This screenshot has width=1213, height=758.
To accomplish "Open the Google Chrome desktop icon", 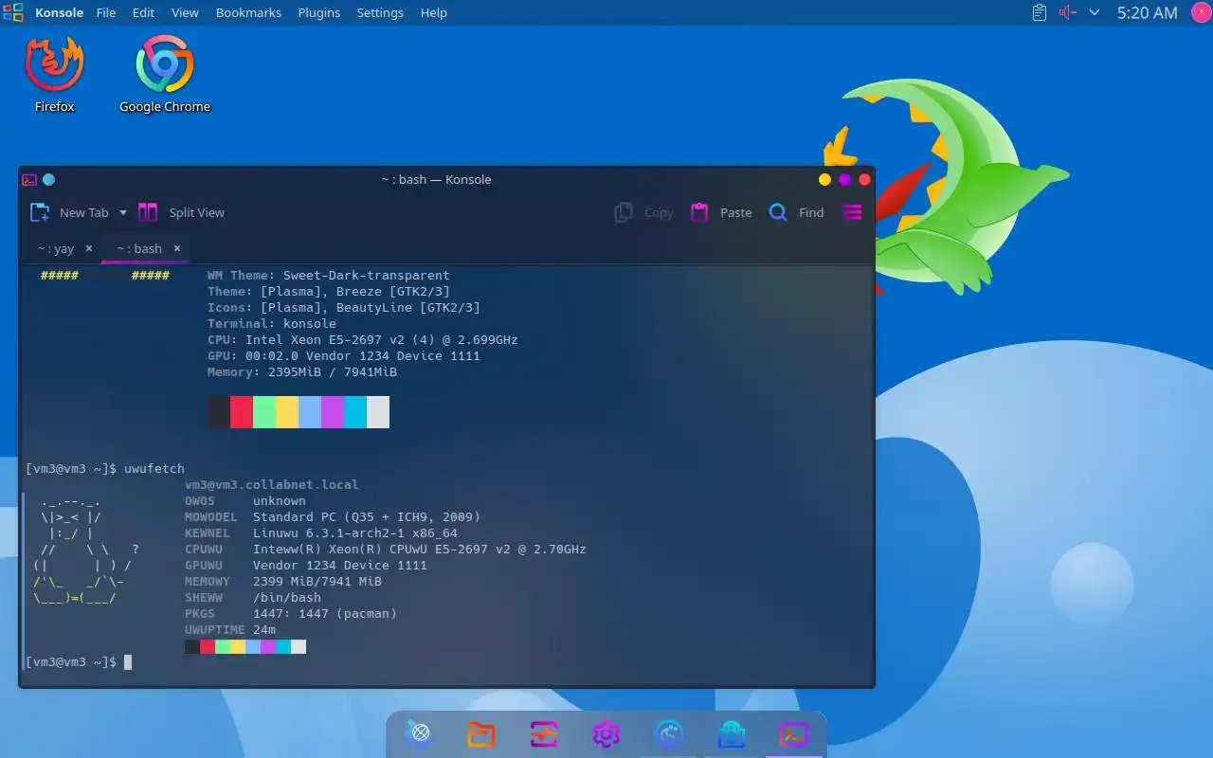I will coord(165,74).
